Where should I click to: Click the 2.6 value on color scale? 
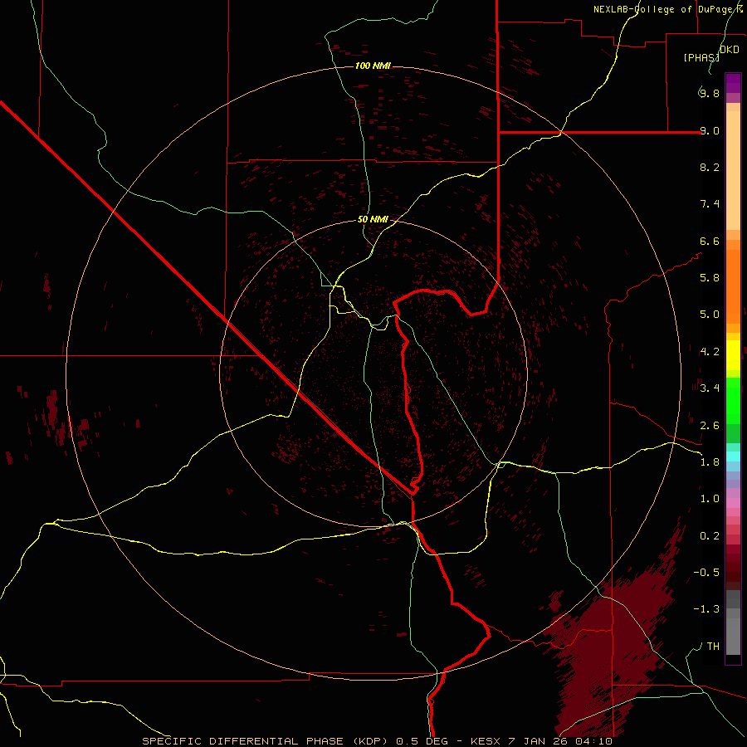pyautogui.click(x=710, y=426)
